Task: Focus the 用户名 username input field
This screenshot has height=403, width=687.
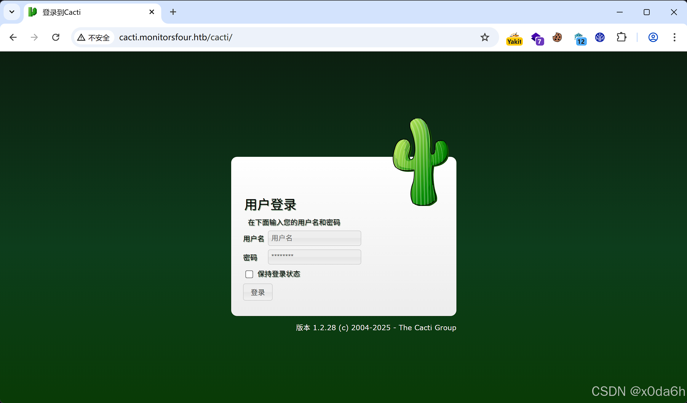Action: (314, 238)
